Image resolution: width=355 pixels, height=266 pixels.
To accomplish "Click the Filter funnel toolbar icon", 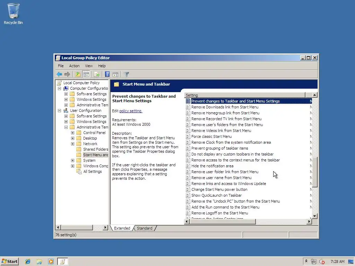I will pos(126,74).
